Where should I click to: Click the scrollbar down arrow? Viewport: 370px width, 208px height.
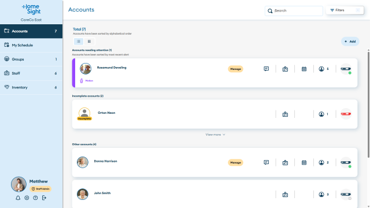point(368,207)
